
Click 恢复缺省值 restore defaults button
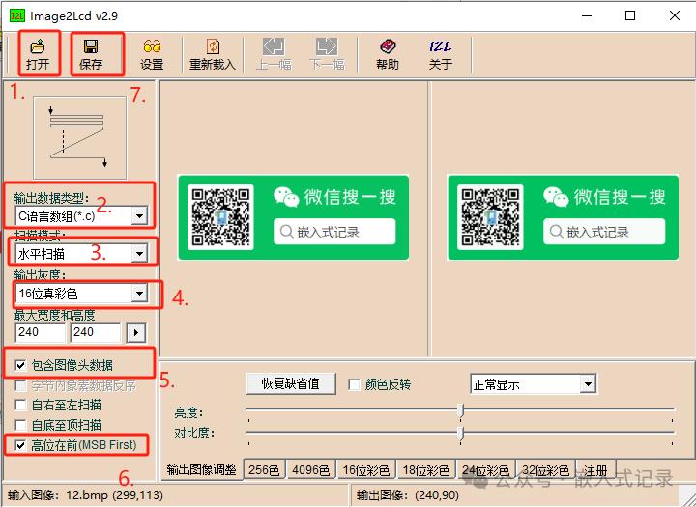[x=291, y=383]
